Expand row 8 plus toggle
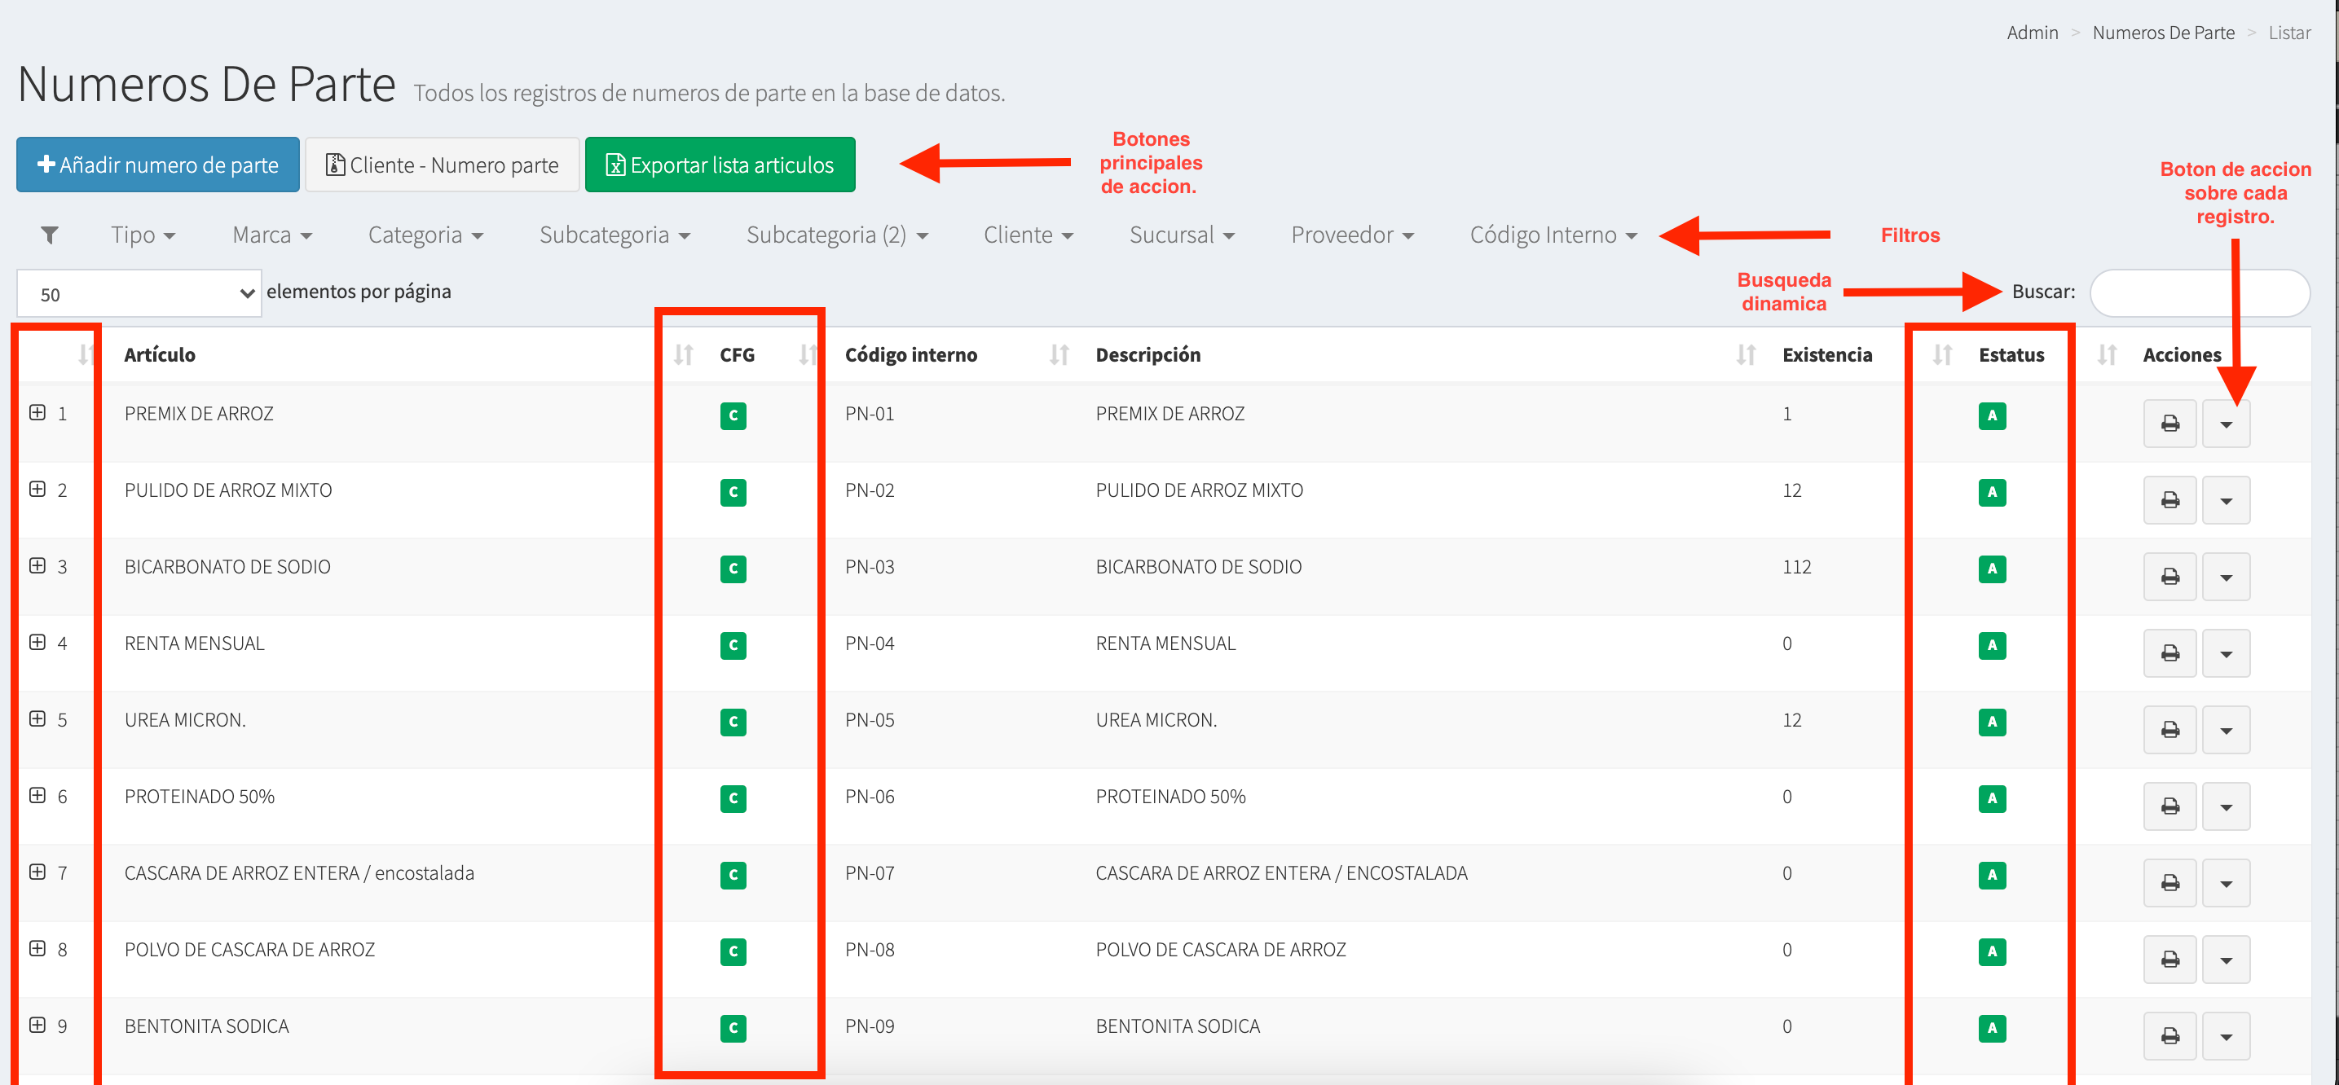This screenshot has width=2339, height=1085. coord(37,948)
